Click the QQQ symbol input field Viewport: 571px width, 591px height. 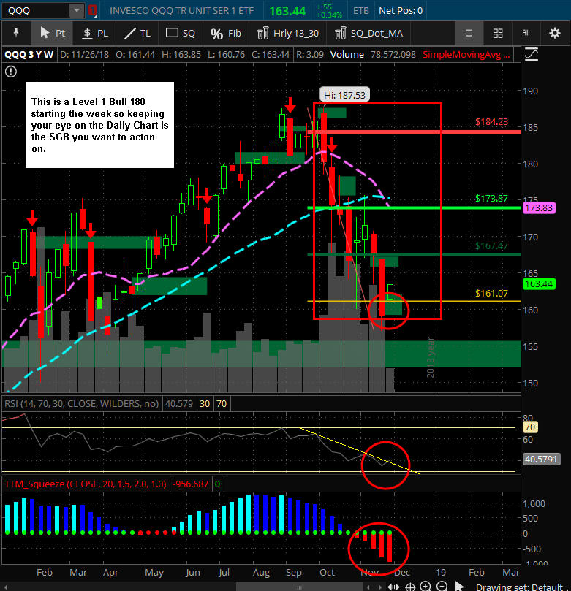click(37, 10)
